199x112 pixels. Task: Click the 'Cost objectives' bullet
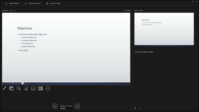pyautogui.click(x=28, y=43)
